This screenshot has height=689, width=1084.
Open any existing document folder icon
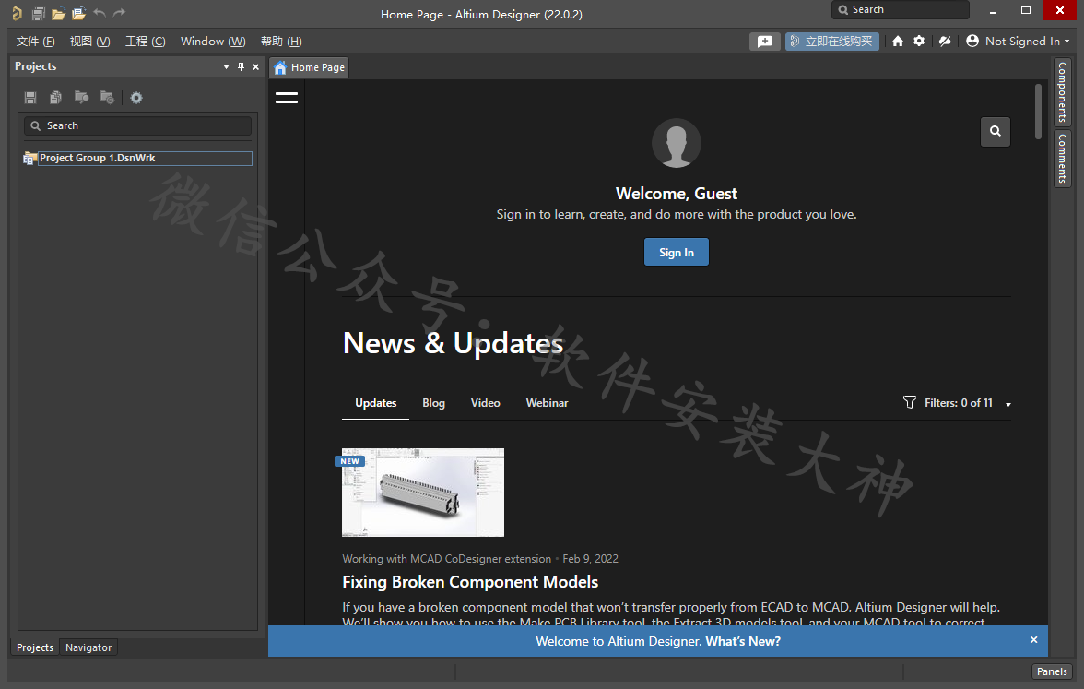tap(58, 13)
